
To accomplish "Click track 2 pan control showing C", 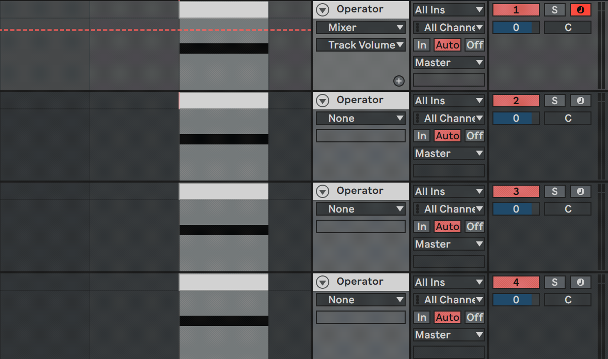I will point(568,118).
